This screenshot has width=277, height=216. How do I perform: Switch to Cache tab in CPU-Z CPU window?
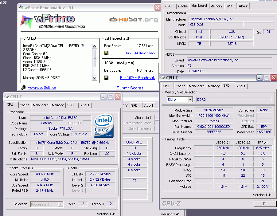(x=24, y=105)
